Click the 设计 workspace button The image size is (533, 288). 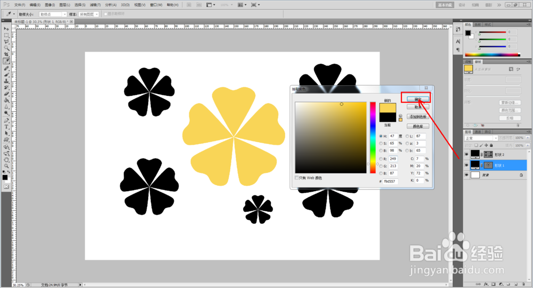(462, 5)
